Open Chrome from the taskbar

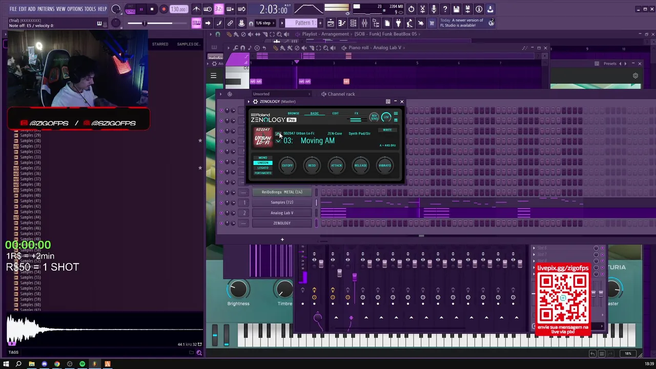(57, 364)
